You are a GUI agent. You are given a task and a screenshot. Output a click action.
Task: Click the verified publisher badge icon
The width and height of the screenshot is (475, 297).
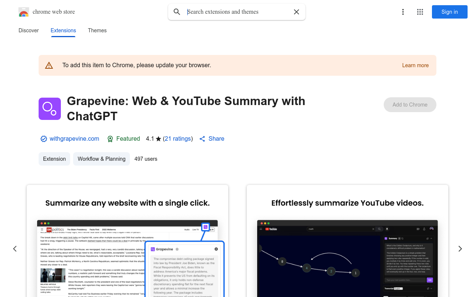[44, 139]
